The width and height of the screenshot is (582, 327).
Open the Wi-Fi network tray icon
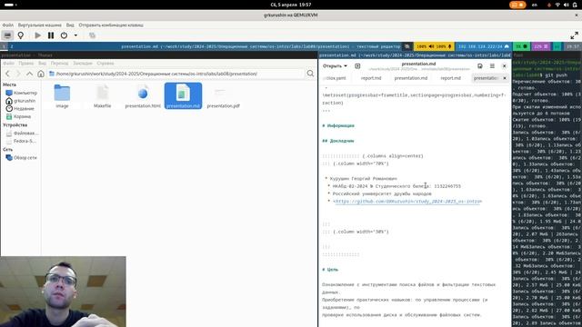pyautogui.click(x=557, y=5)
